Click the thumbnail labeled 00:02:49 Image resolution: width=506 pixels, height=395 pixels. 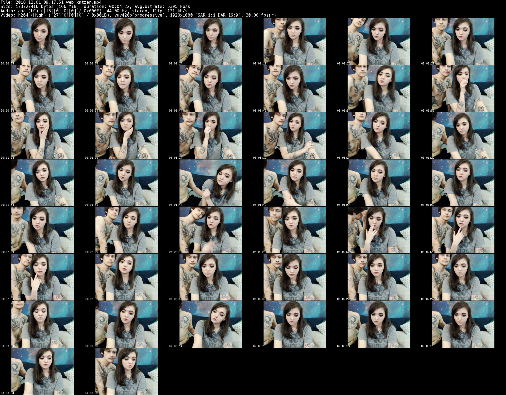click(x=295, y=277)
